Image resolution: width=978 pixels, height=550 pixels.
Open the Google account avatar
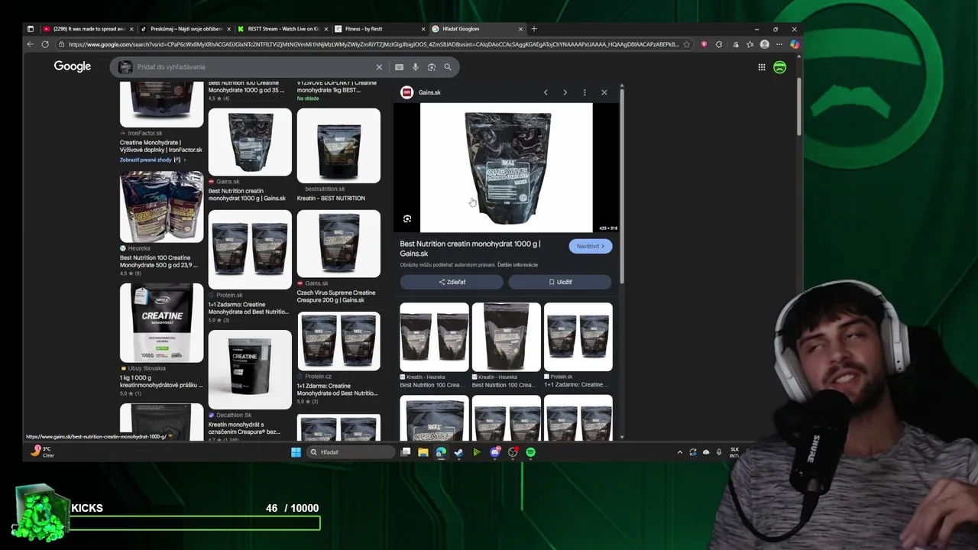pos(779,67)
